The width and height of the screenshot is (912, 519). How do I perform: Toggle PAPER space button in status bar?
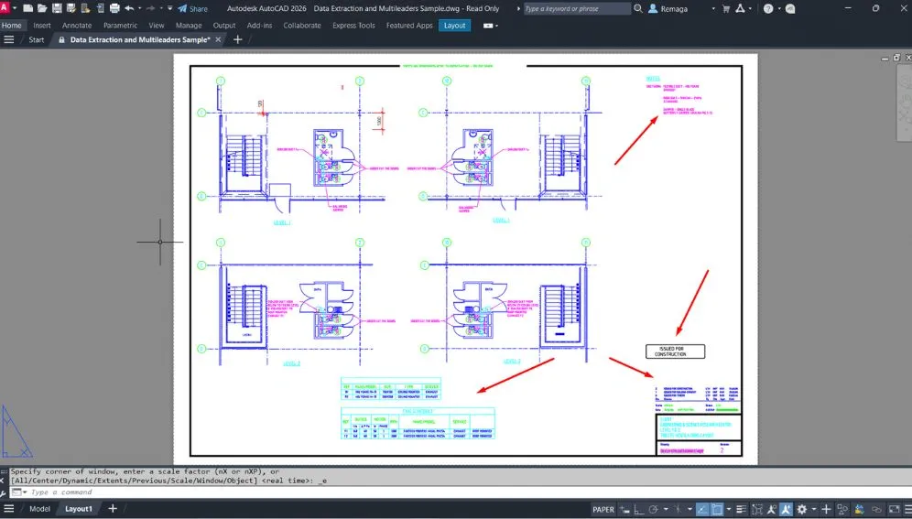[603, 509]
